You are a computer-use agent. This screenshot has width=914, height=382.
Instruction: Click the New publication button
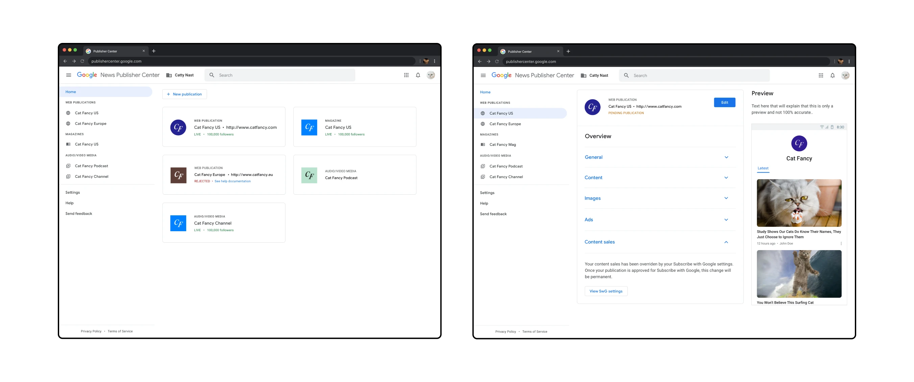click(x=184, y=94)
